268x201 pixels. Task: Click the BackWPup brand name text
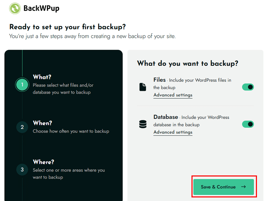pos(41,9)
